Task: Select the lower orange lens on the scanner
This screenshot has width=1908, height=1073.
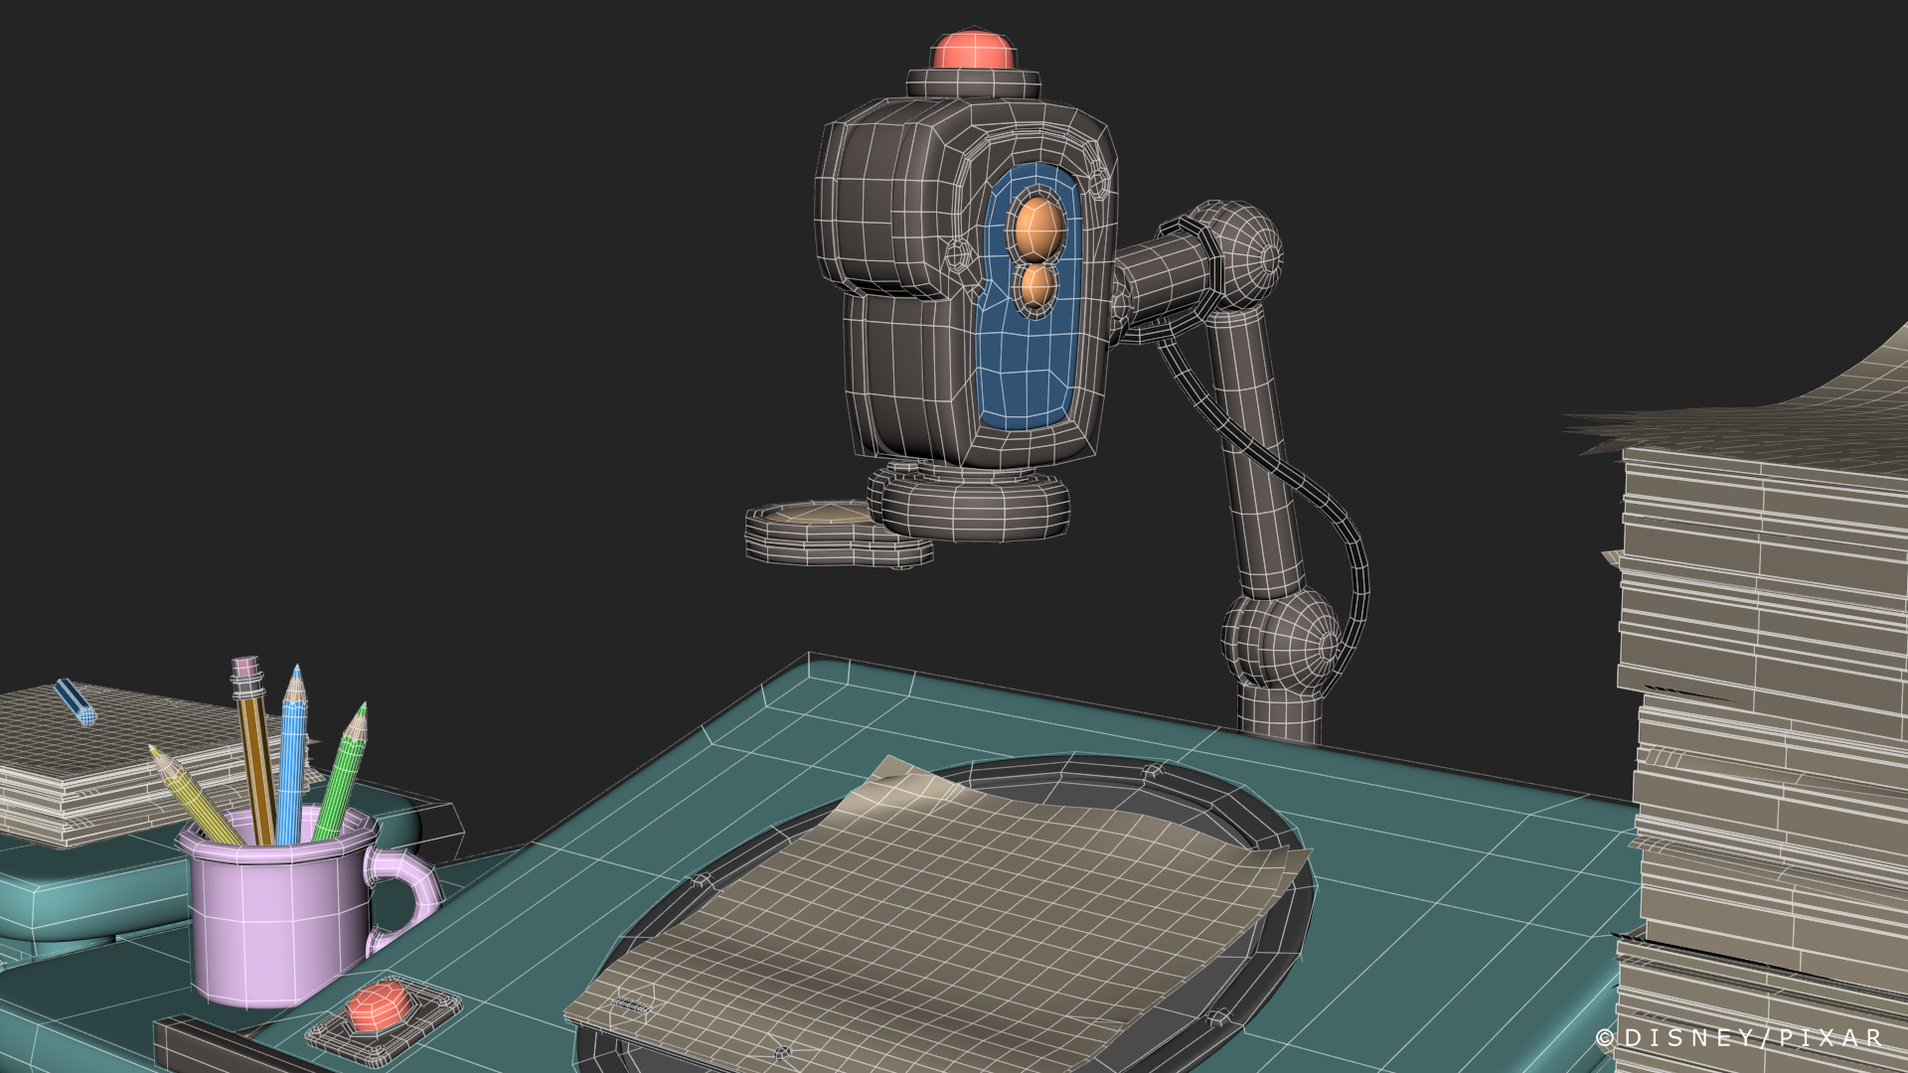Action: pyautogui.click(x=1036, y=287)
